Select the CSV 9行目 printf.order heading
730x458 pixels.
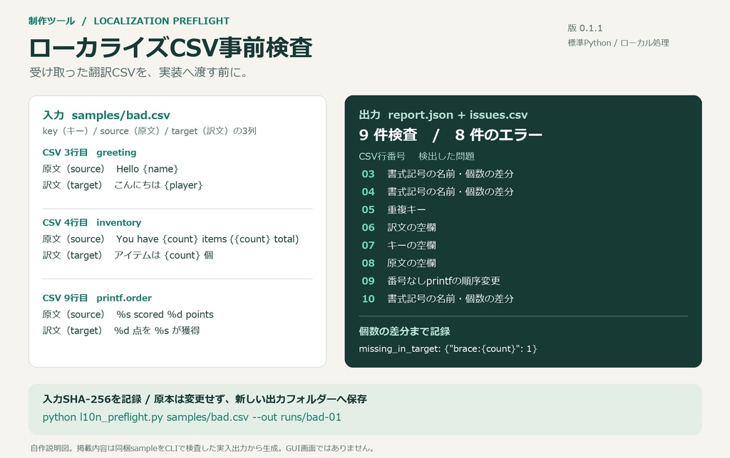(x=97, y=298)
